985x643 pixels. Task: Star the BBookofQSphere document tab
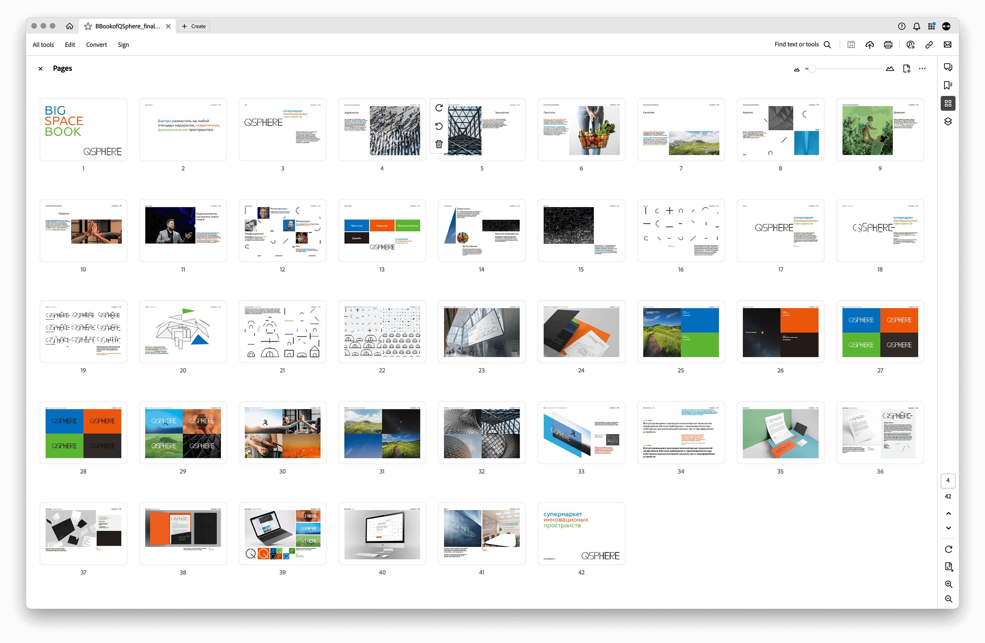click(88, 27)
